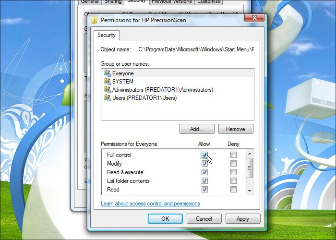Click the Users group icon

point(107,98)
